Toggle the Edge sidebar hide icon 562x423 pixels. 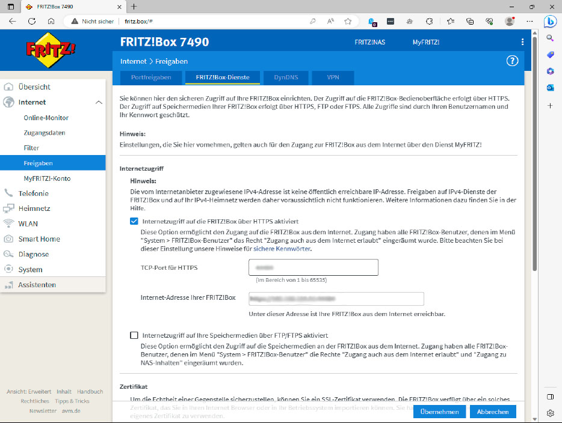coord(550,397)
